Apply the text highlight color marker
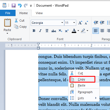This screenshot has height=110, width=110. pos(83,31)
